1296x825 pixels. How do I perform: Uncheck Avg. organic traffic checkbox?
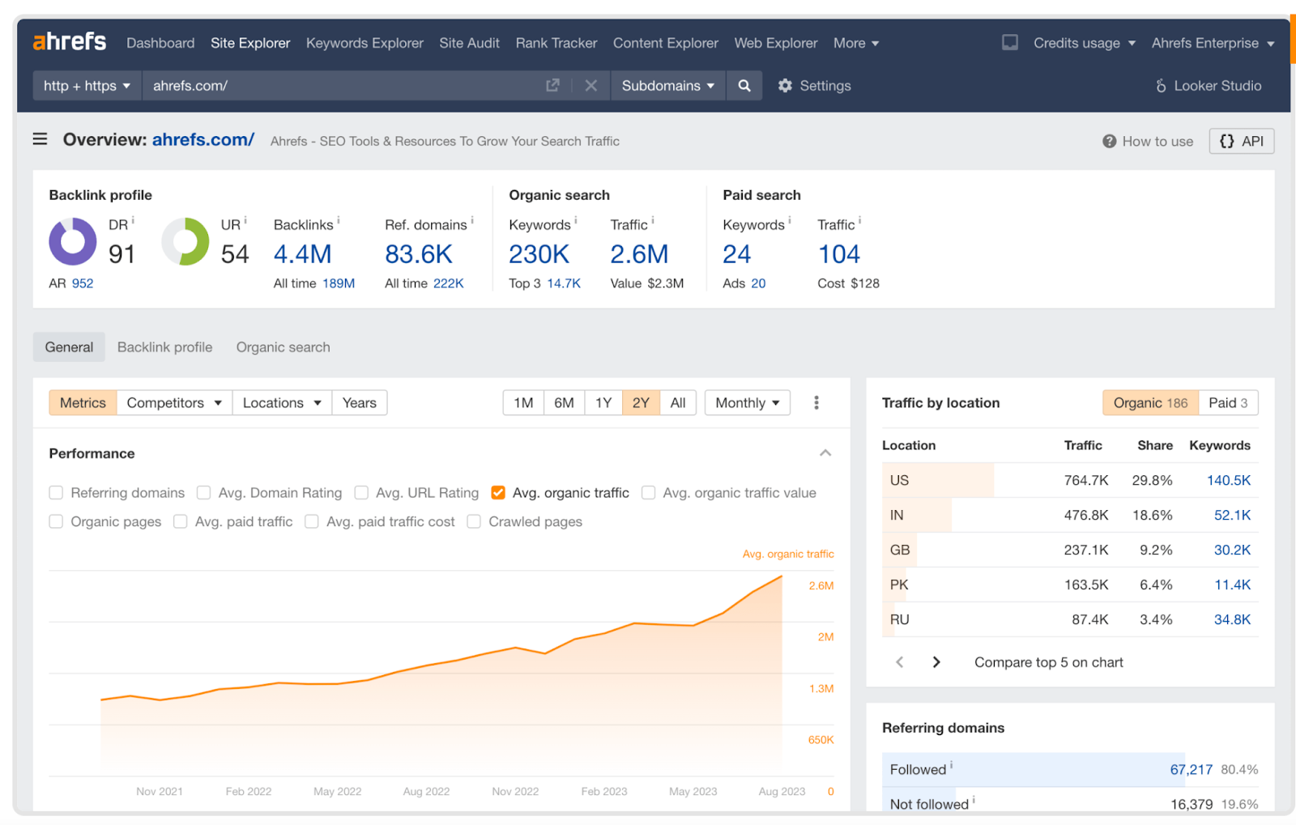pos(498,493)
